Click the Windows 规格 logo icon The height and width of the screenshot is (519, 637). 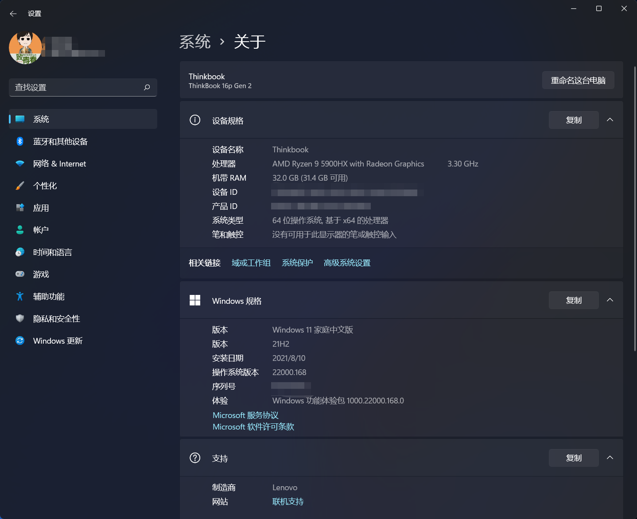pos(195,300)
